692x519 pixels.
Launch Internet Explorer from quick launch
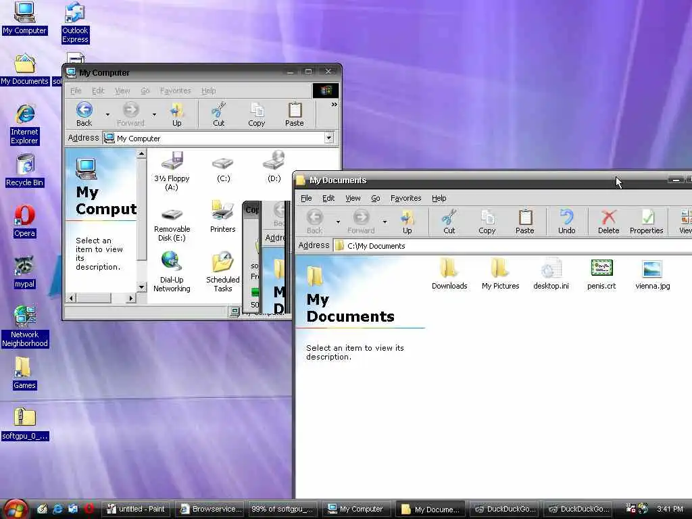click(57, 509)
